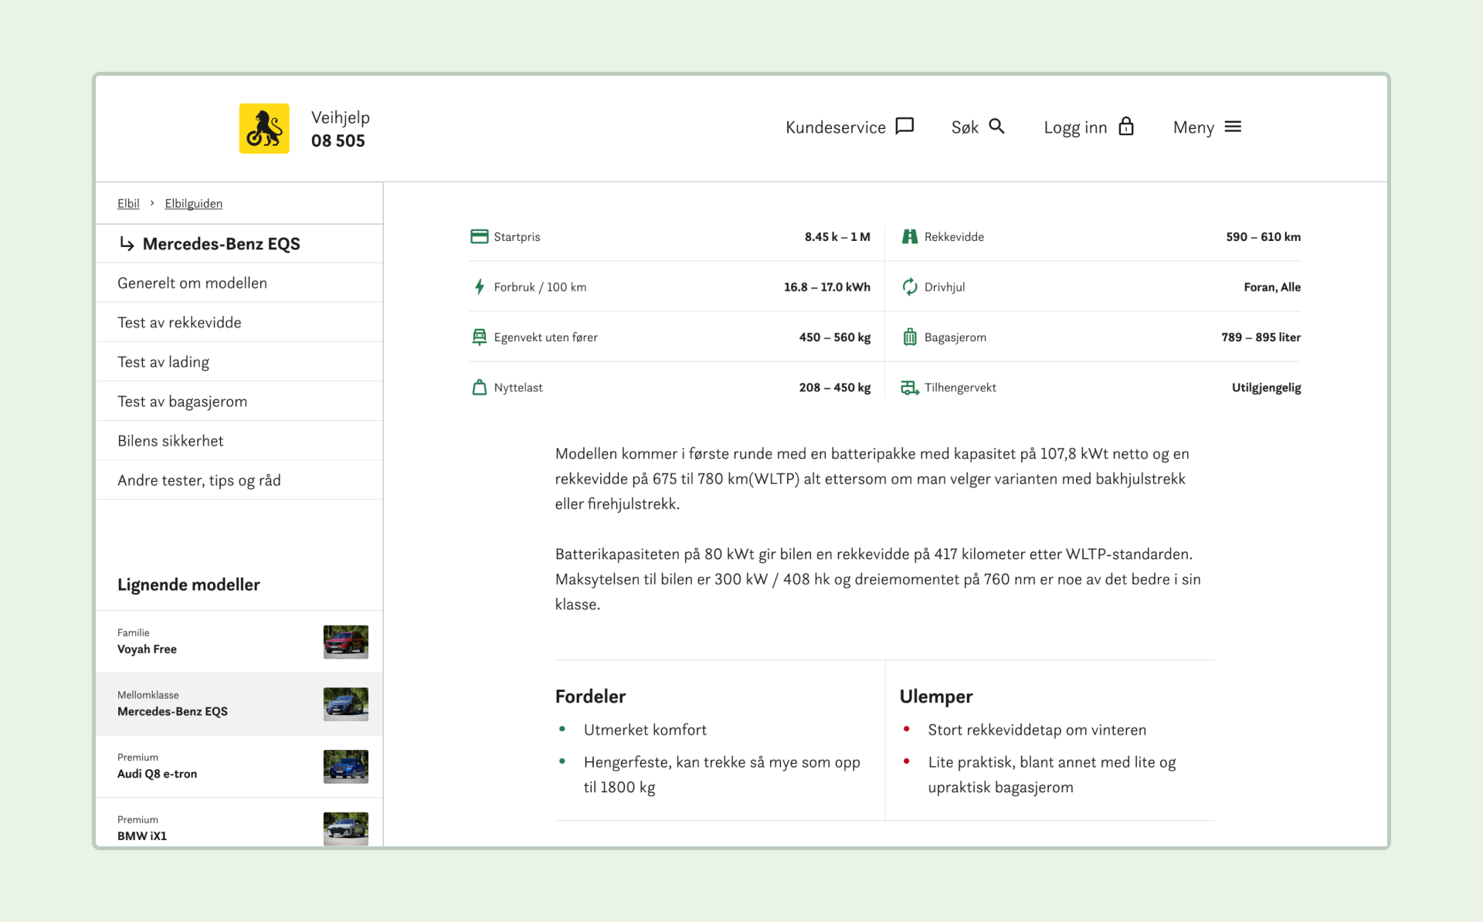Click the Tilhengervekt value Utilgjengelig
Image resolution: width=1483 pixels, height=922 pixels.
point(1266,387)
